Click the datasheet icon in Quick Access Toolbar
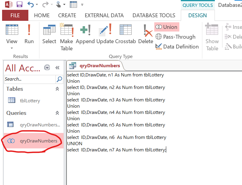Screen dimensions: 242x185 73,4
